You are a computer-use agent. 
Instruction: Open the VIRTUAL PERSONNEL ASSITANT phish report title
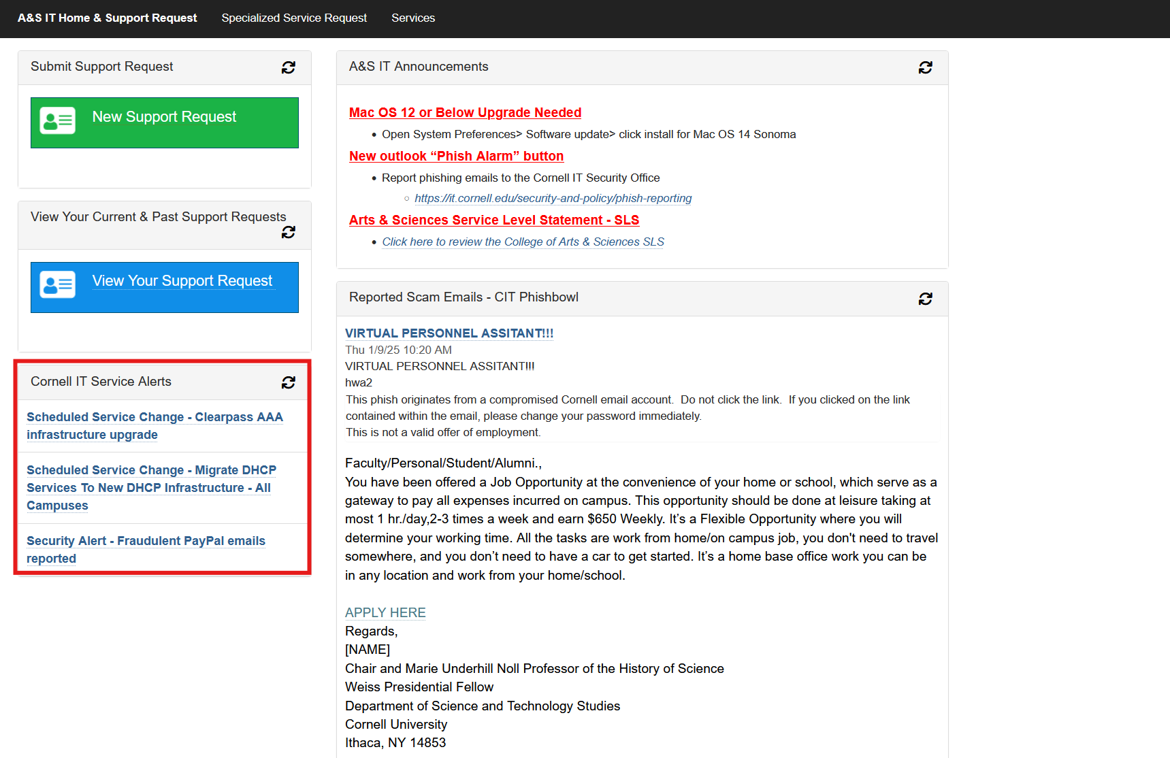tap(449, 333)
